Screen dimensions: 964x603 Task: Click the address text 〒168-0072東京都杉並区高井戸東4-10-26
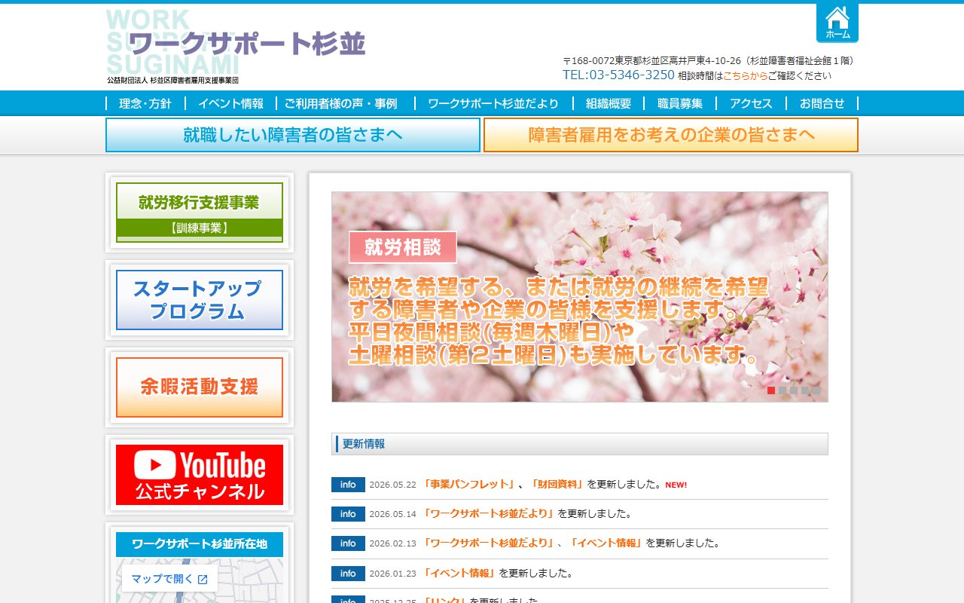tap(652, 60)
